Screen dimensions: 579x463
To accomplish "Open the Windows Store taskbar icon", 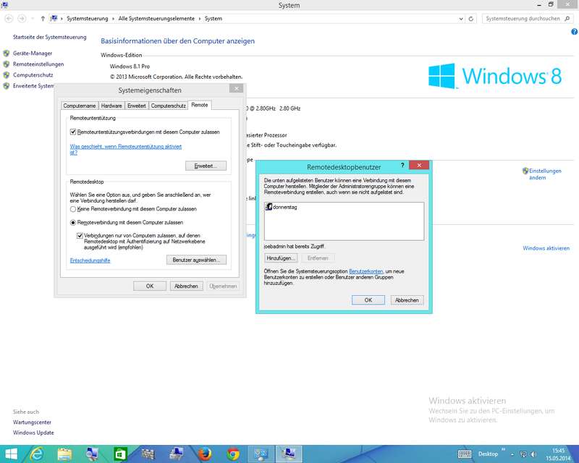I will 120,454.
